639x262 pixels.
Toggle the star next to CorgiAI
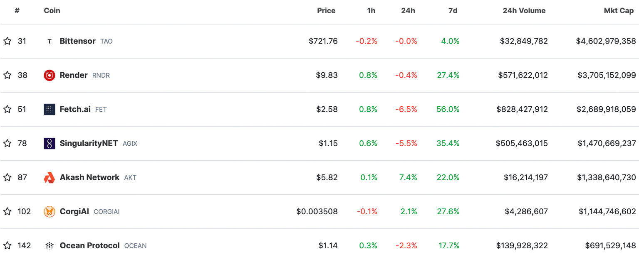7,211
